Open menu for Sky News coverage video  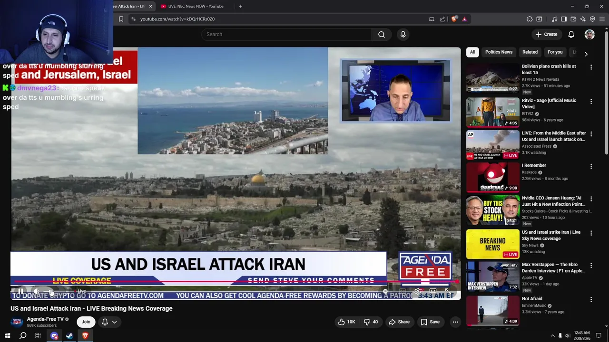click(x=591, y=233)
